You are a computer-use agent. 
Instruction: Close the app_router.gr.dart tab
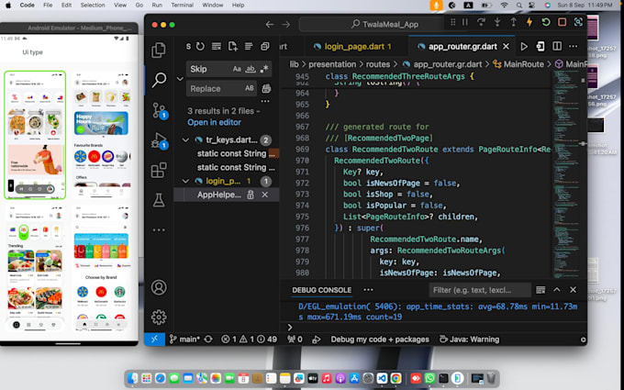click(506, 47)
